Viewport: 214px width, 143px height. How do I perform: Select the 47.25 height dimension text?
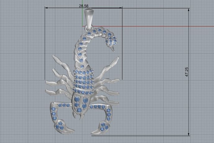tap(187, 72)
